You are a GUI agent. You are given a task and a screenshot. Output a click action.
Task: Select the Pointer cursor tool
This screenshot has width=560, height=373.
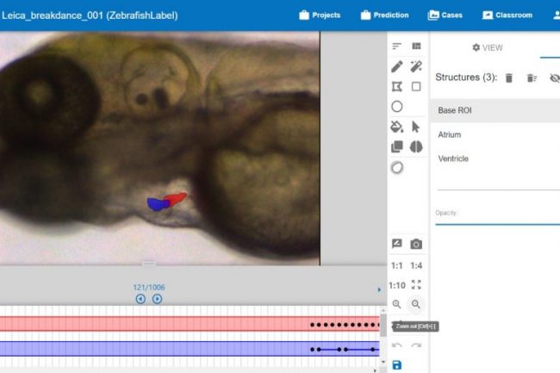tap(416, 127)
